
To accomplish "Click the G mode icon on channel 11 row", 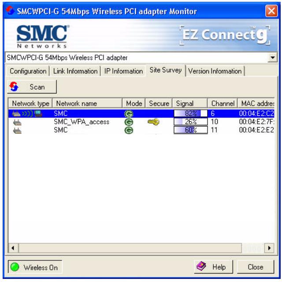I will click(x=129, y=130).
